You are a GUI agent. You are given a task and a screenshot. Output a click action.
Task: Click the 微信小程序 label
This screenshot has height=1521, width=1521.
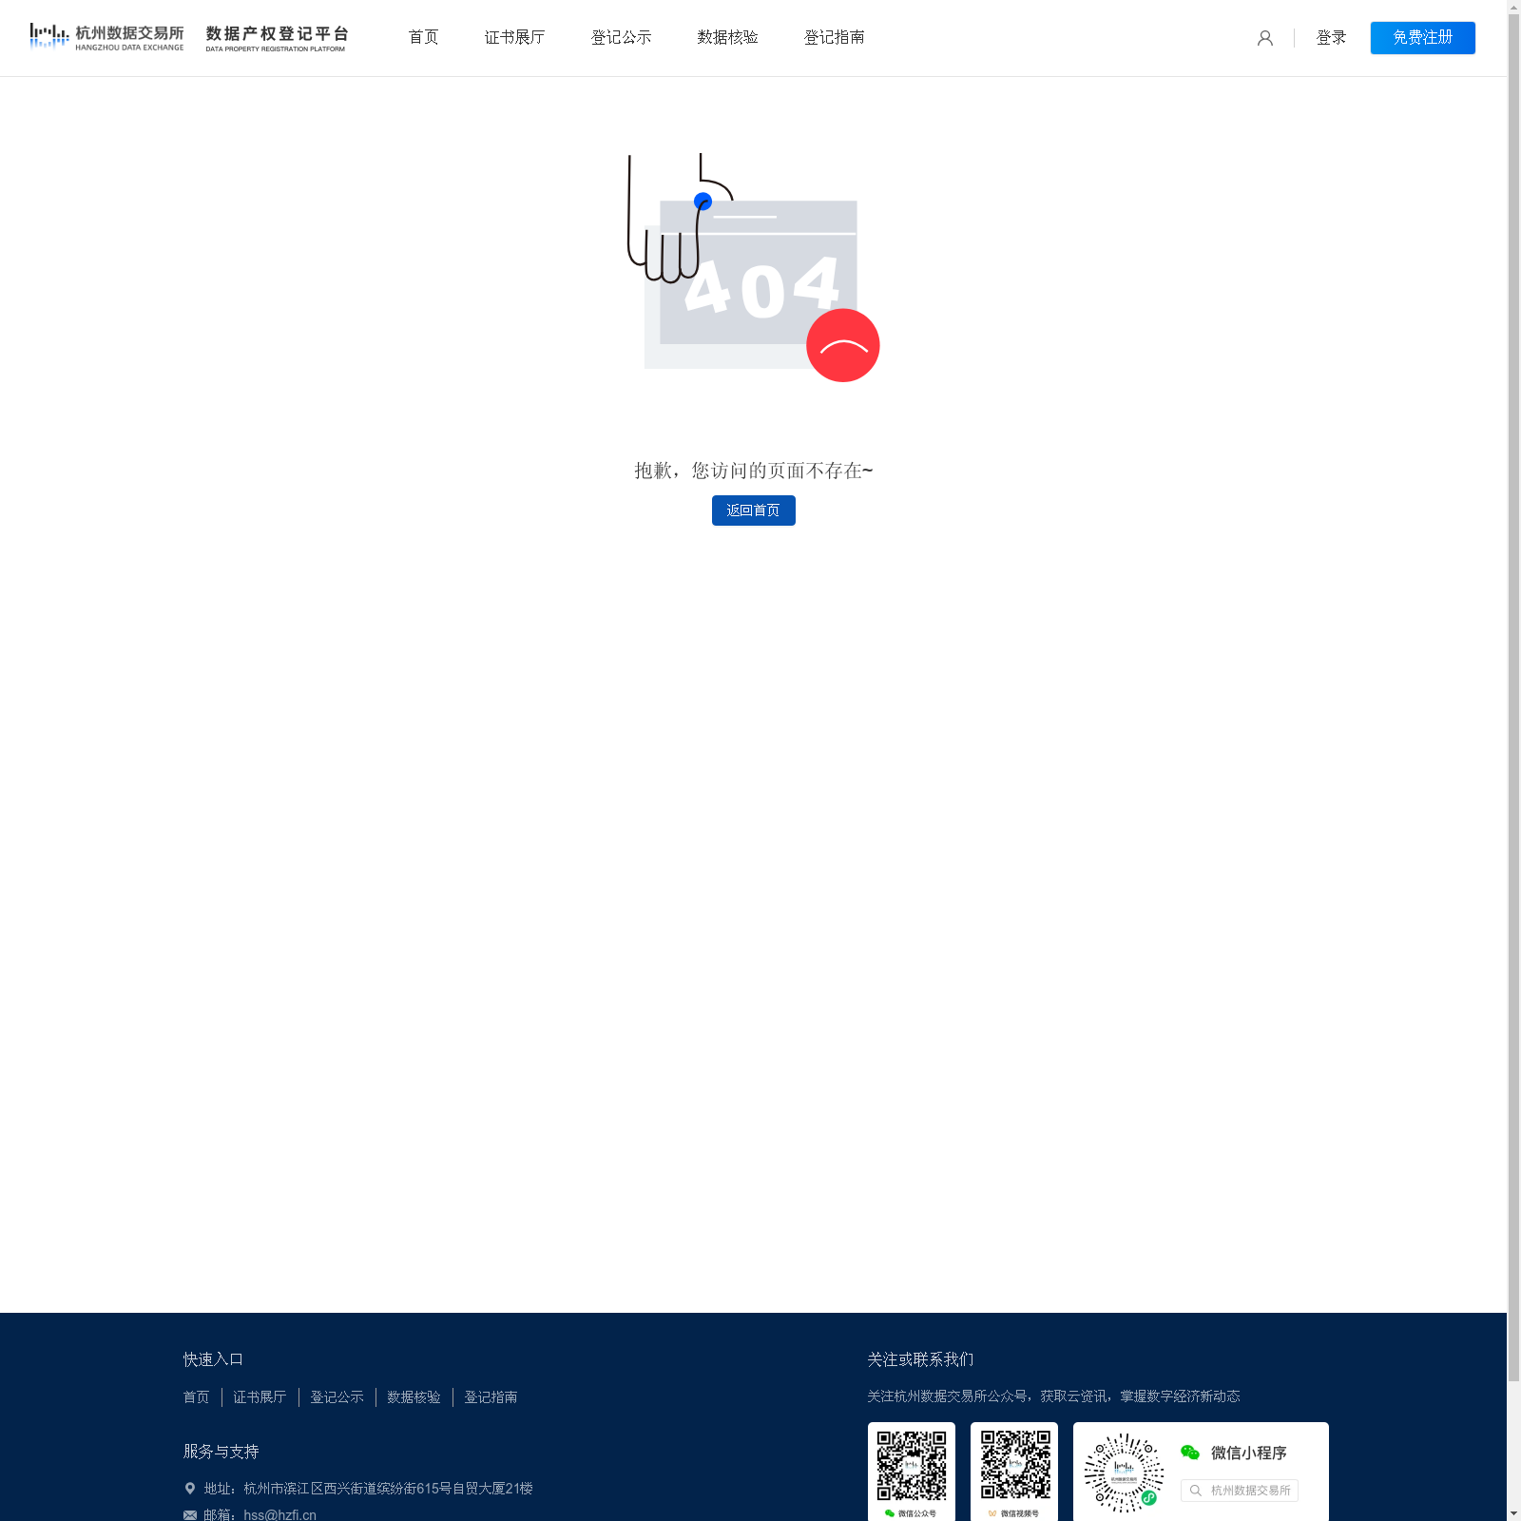(x=1248, y=1453)
